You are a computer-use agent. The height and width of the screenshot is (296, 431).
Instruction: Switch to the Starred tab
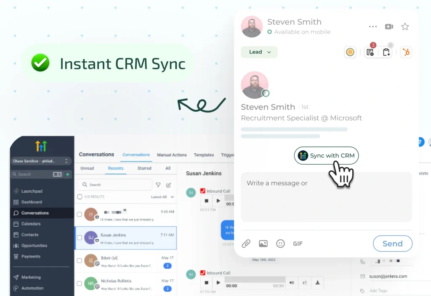point(144,168)
